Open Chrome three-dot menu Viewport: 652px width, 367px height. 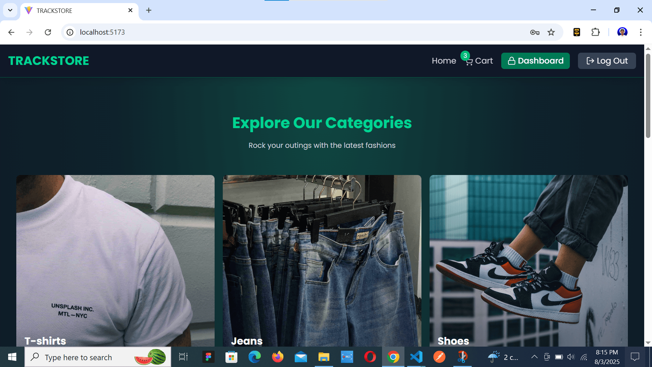[641, 32]
